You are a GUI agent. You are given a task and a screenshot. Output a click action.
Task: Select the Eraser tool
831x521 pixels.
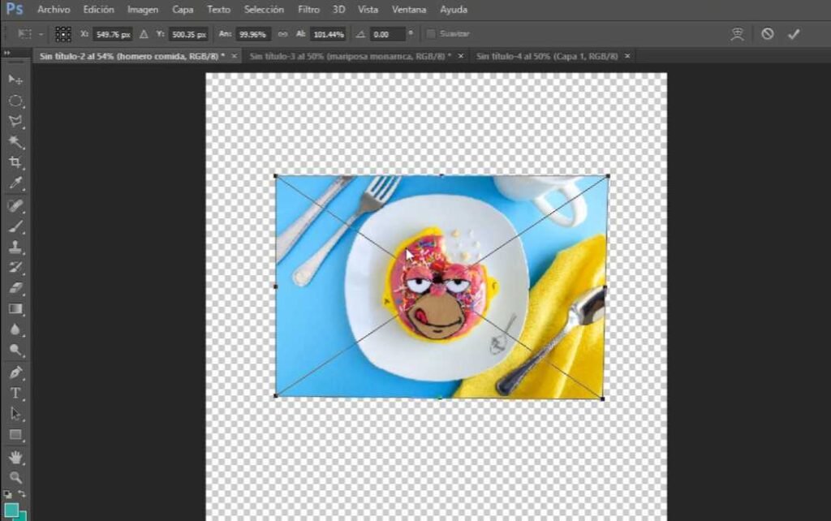click(x=15, y=288)
